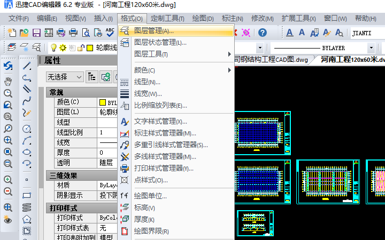Click the Zoom In plus magnifier icon
The image size is (385, 240).
click(8, 180)
